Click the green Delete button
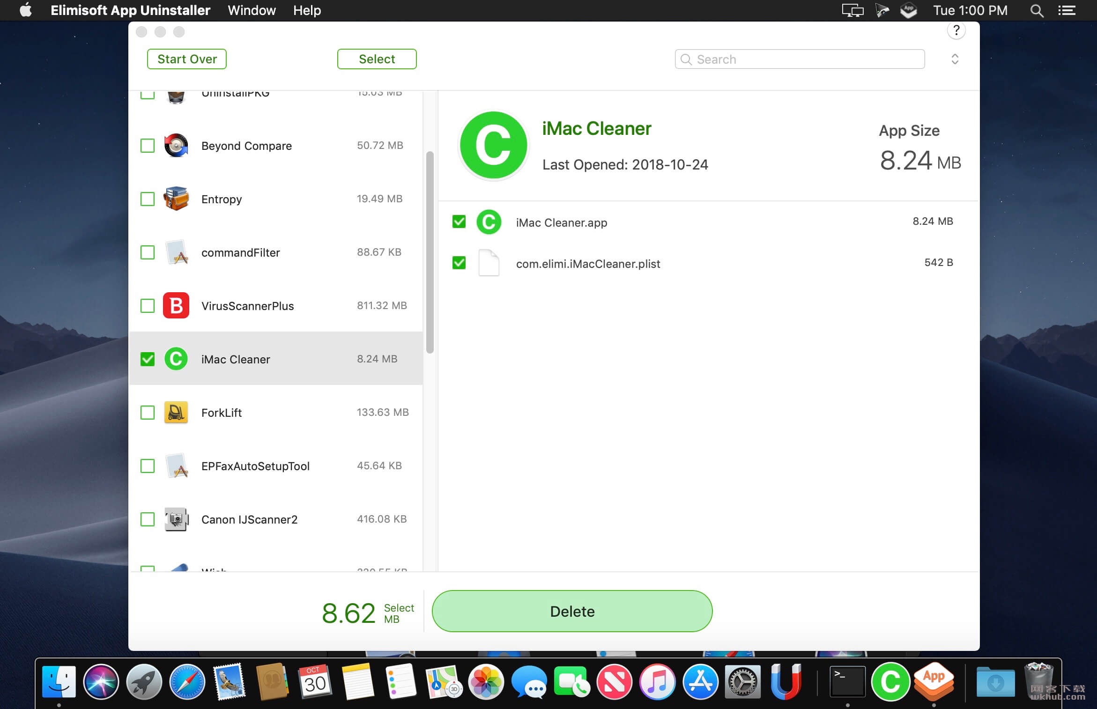This screenshot has height=709, width=1097. click(x=572, y=611)
